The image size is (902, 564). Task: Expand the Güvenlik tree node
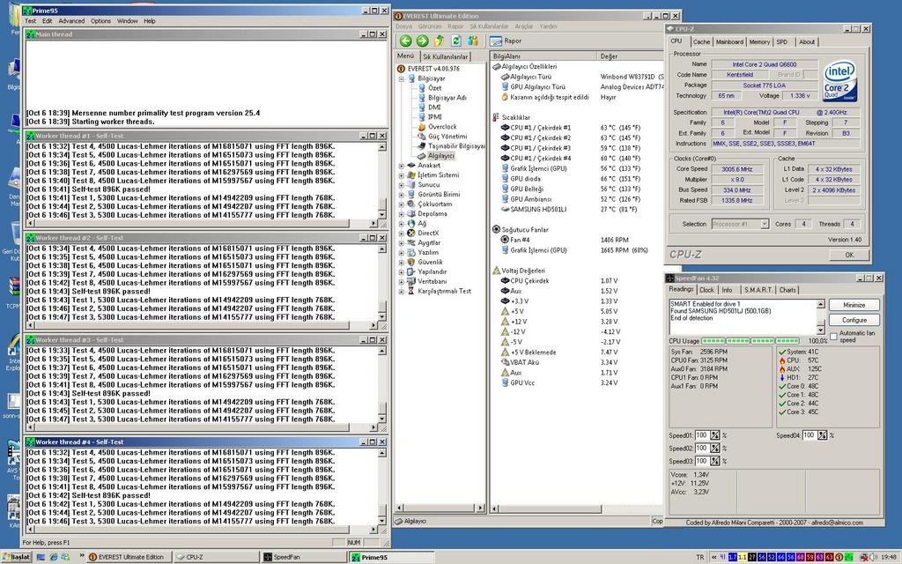(x=402, y=263)
